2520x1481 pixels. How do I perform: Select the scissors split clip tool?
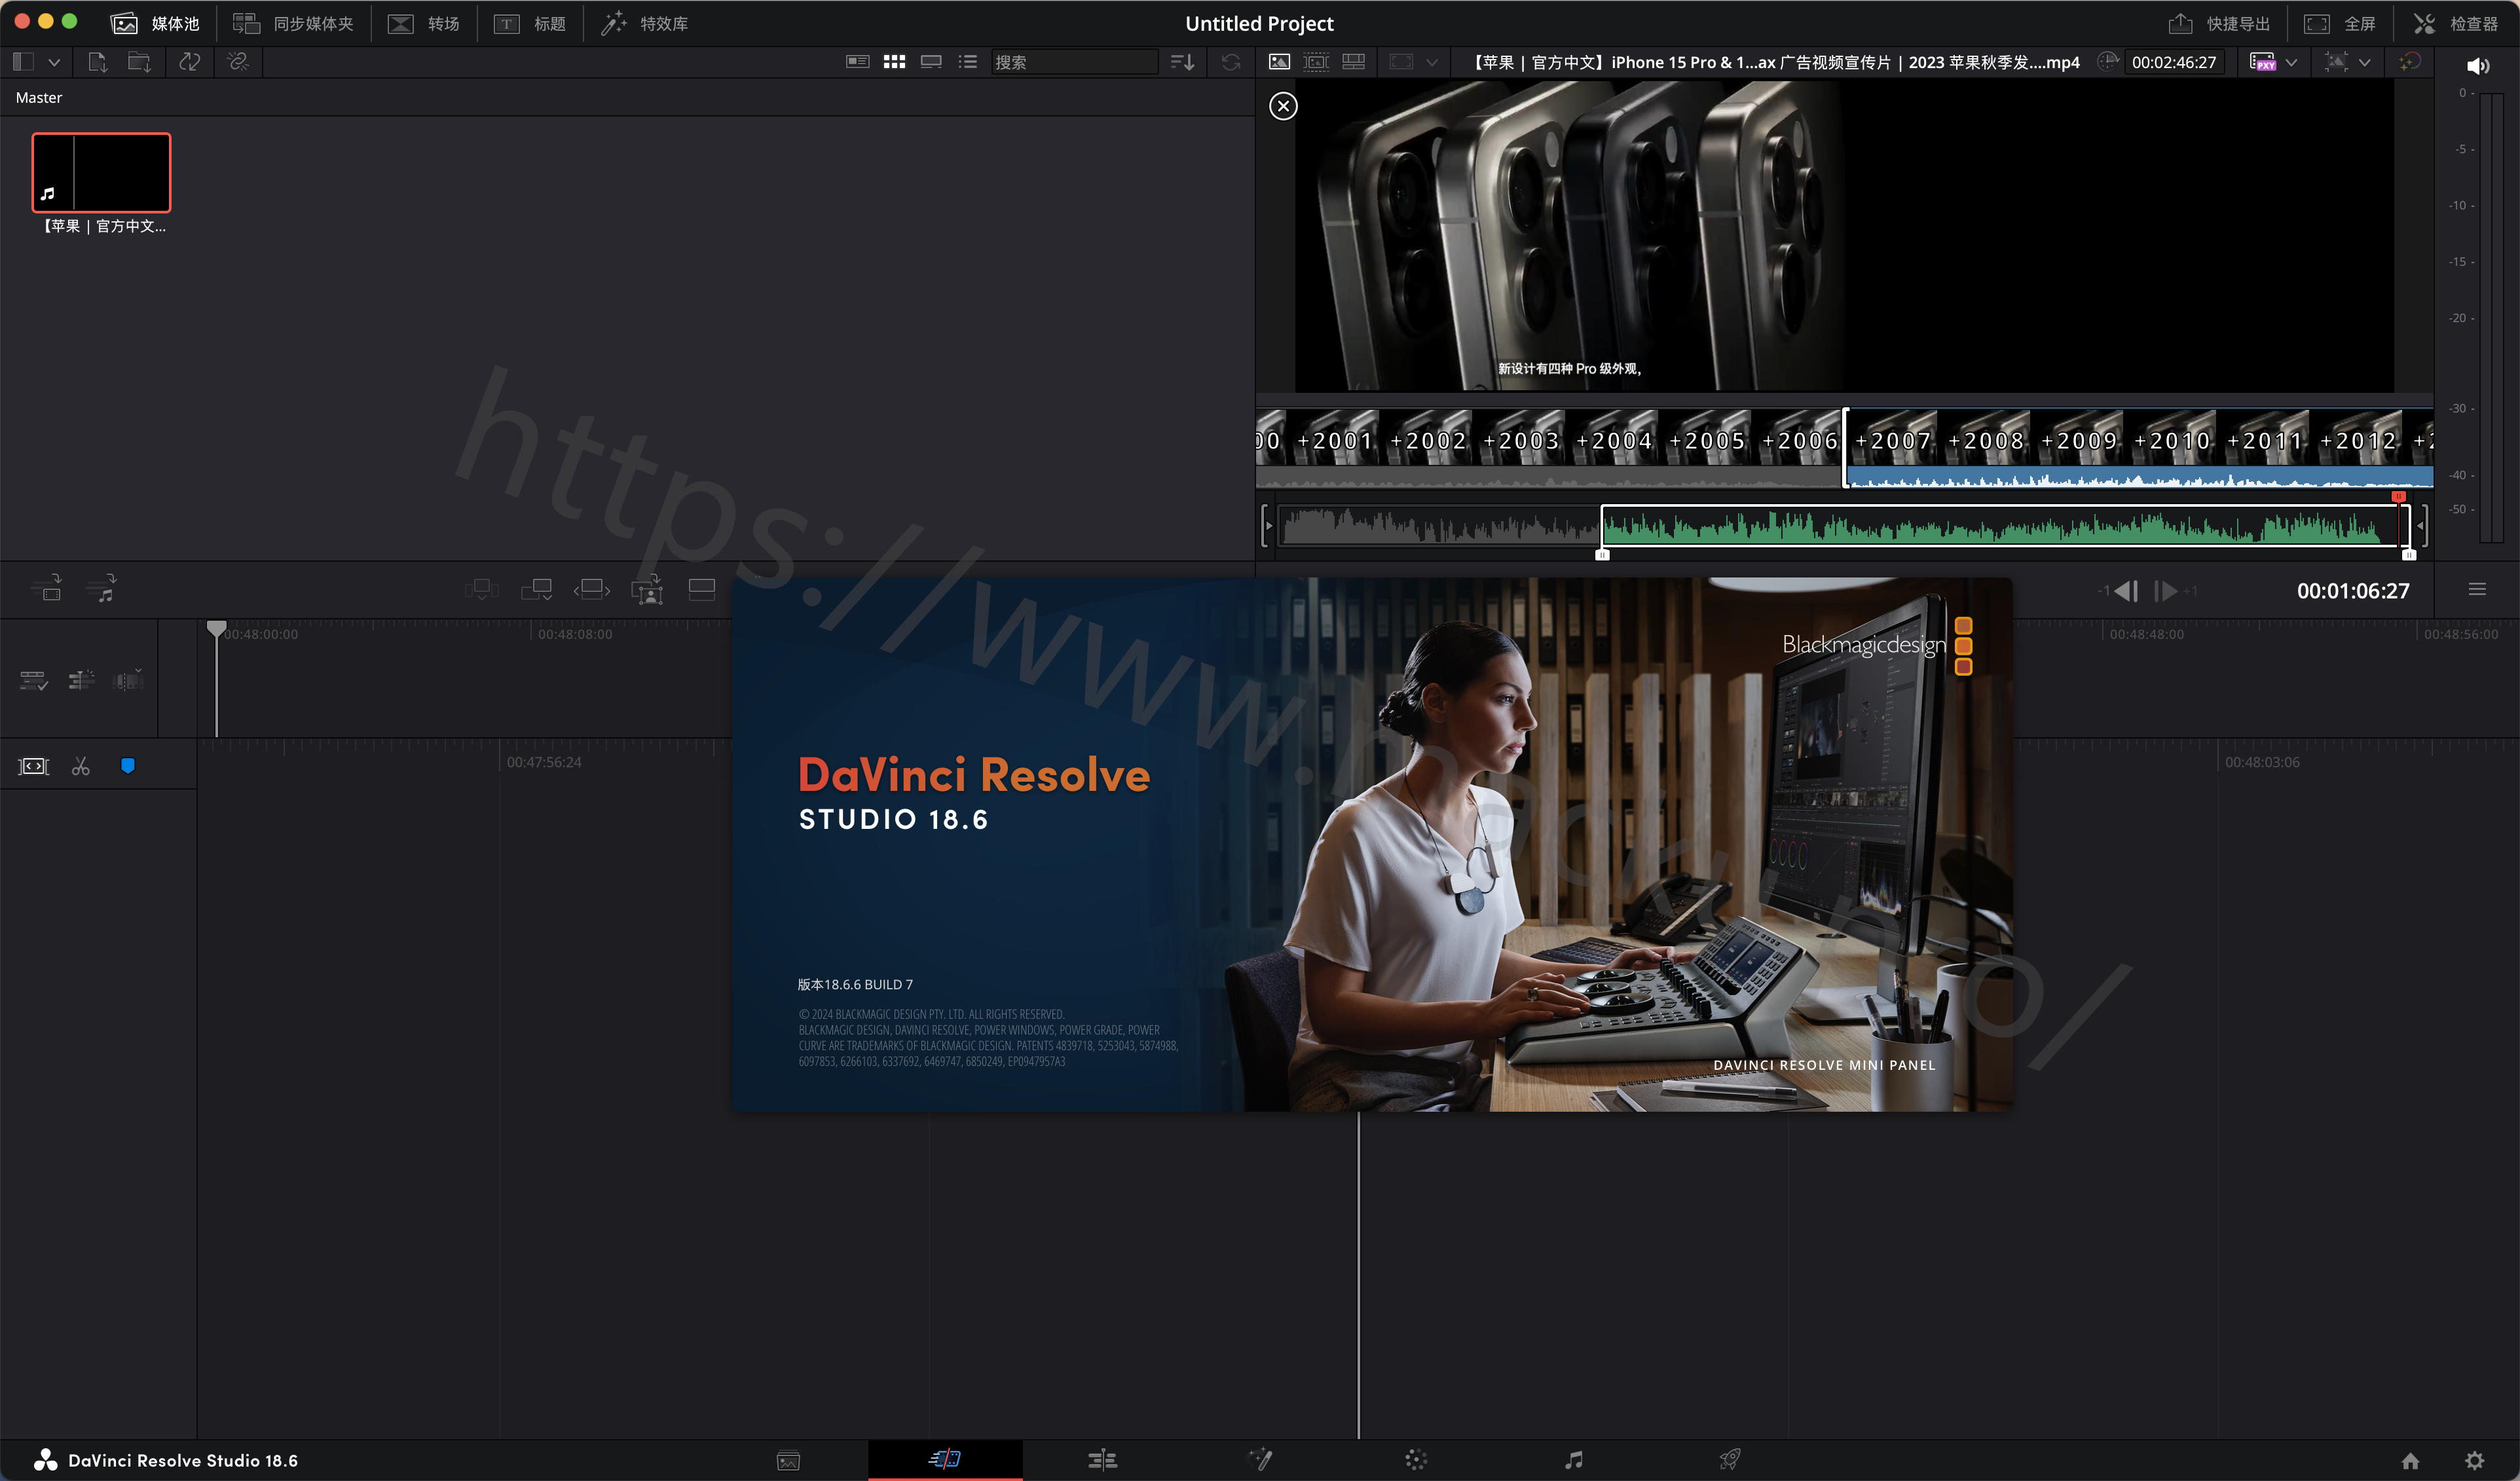81,766
